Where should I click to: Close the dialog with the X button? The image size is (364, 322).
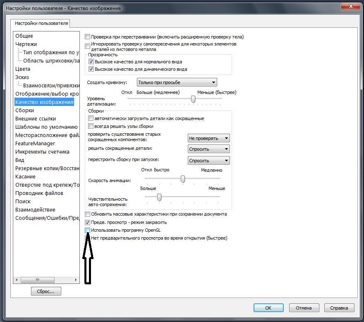(x=350, y=8)
